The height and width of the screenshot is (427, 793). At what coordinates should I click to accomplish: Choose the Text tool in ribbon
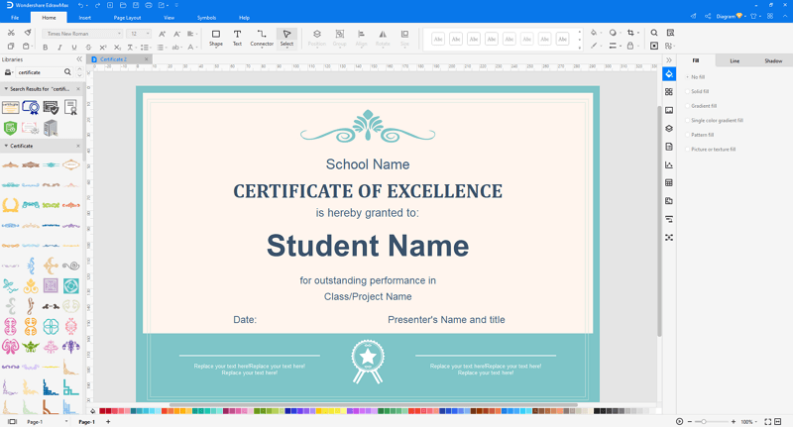tap(237, 38)
